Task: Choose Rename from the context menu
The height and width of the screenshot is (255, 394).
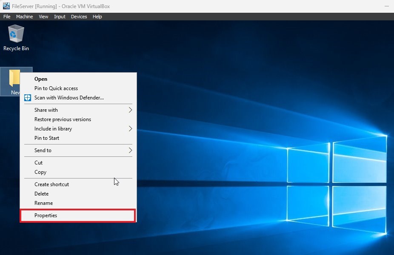Action: point(44,203)
